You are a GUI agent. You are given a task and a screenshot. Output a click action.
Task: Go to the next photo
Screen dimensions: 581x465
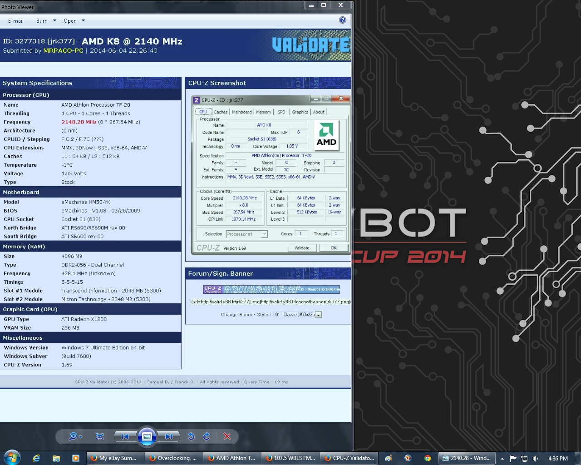click(x=169, y=436)
